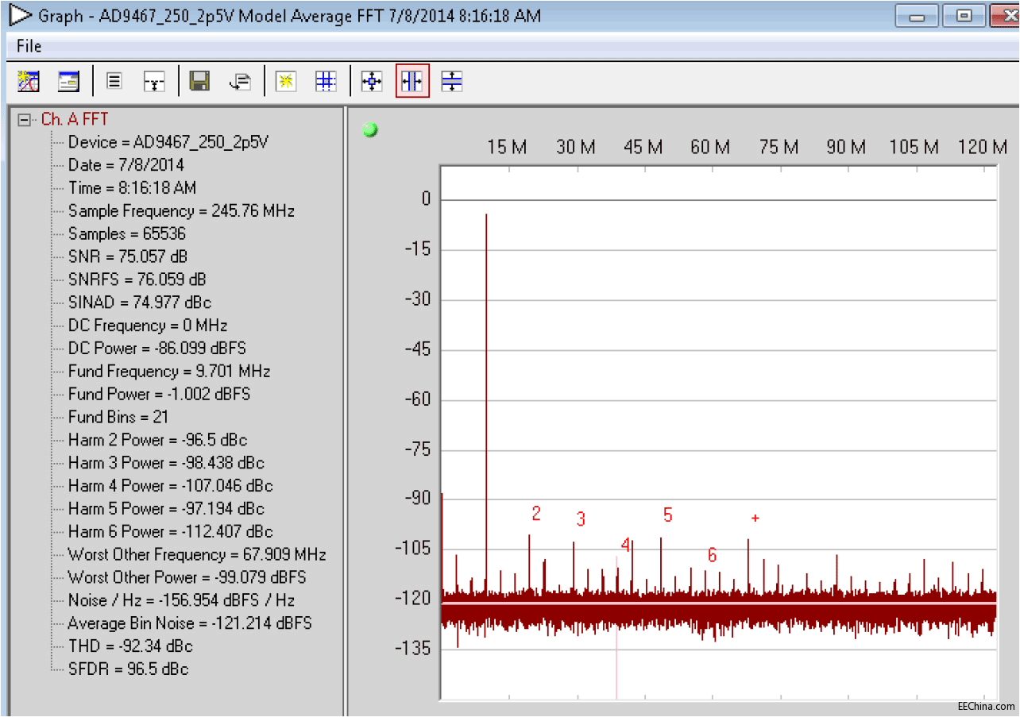Click the text lines list icon

pyautogui.click(x=114, y=81)
